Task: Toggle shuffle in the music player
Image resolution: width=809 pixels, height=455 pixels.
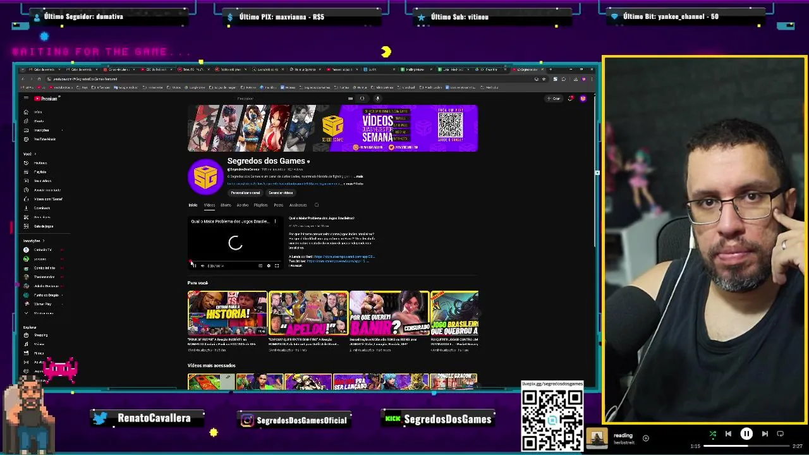Action: (x=712, y=434)
